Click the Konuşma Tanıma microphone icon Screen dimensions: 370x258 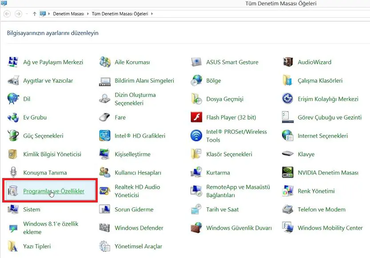[x=13, y=173]
